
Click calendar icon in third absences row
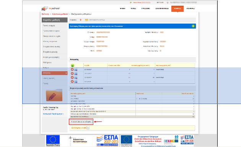[76, 78]
